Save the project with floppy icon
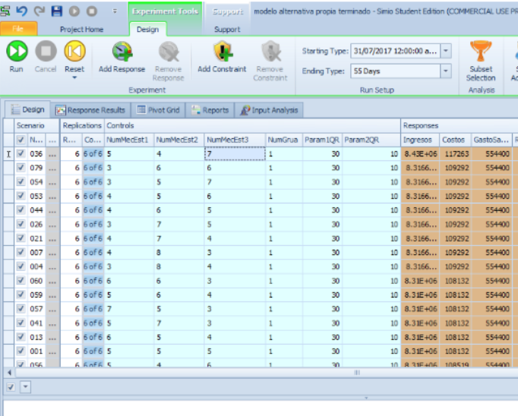Image resolution: width=518 pixels, height=416 pixels. pyautogui.click(x=57, y=11)
